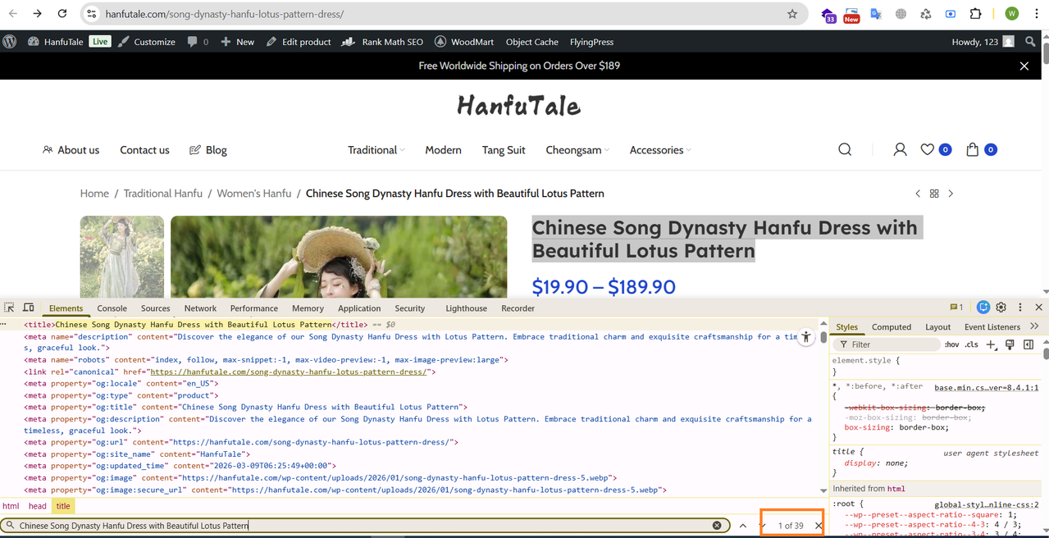Select the head breadcrumb in Elements
The image size is (1049, 538).
pos(38,506)
